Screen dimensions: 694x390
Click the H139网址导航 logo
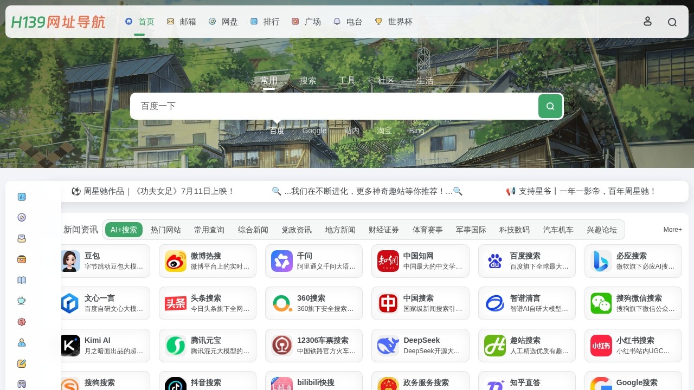click(58, 22)
